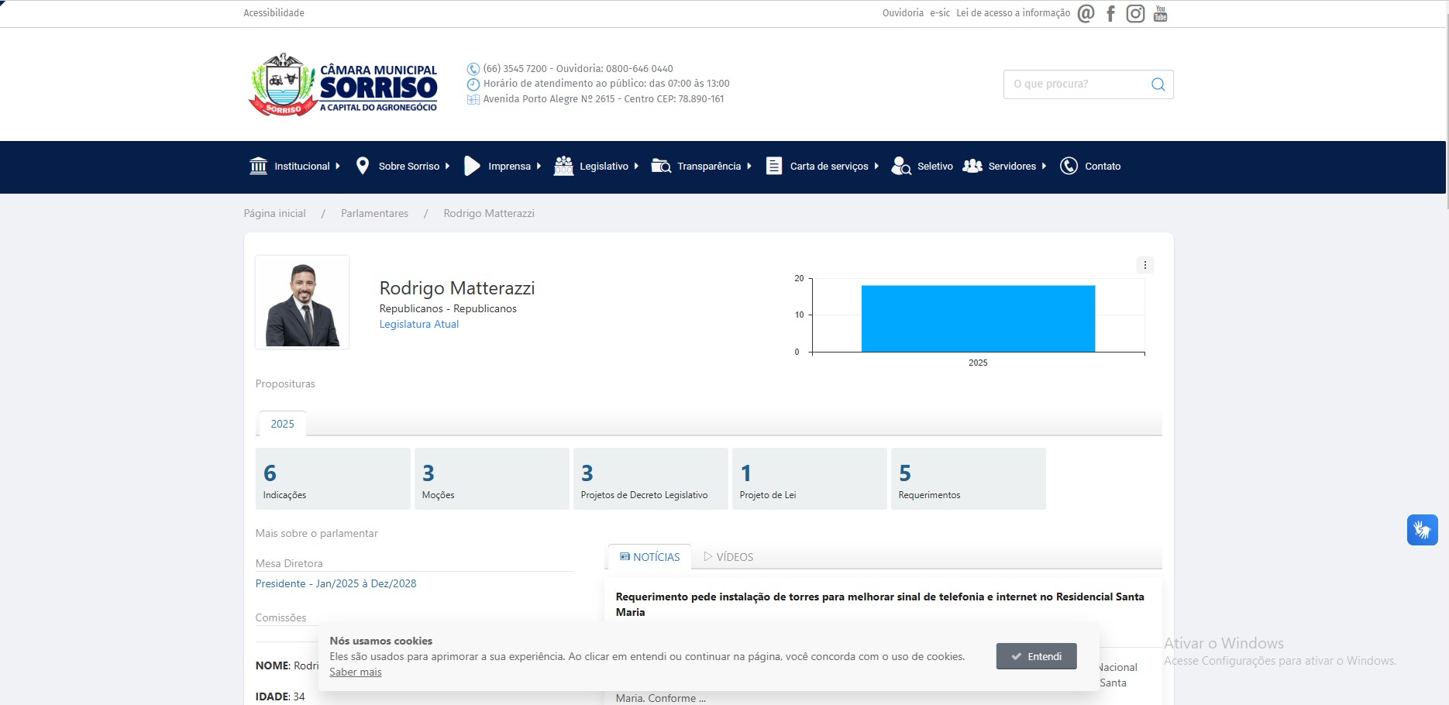
Task: Open the 6 Indicações card
Action: click(332, 479)
